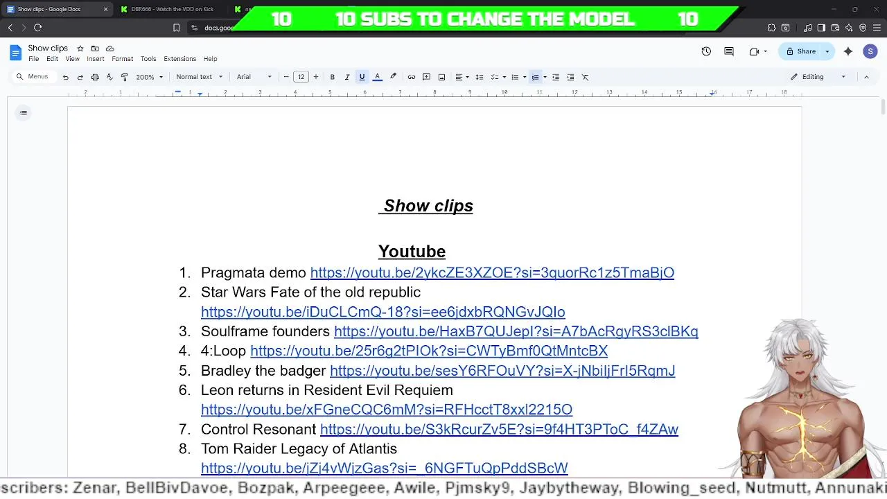Open the Bradley the badger YouTube link
This screenshot has height=499, width=887.
[502, 371]
